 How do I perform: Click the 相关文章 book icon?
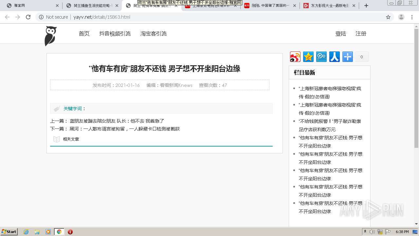57,139
